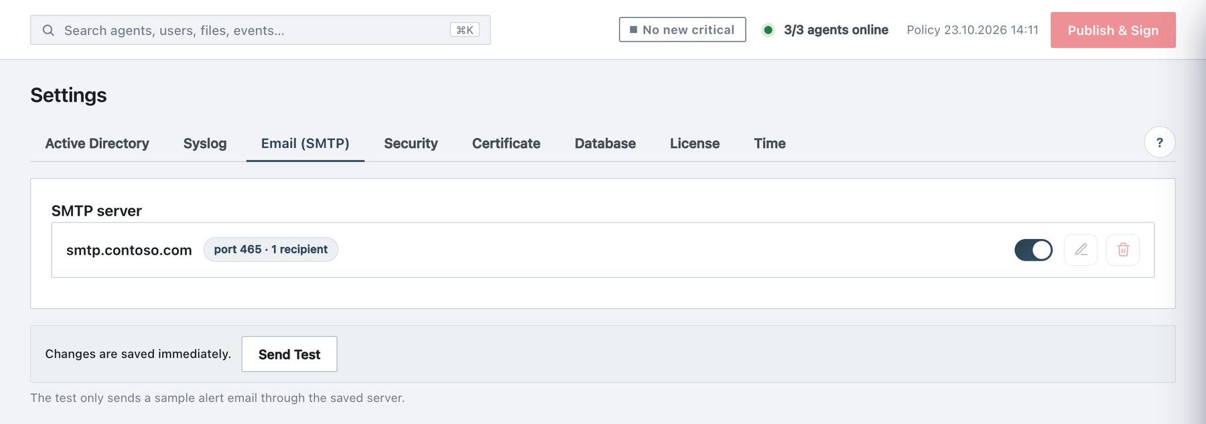1206x424 pixels.
Task: Click the SMTP server section heading
Action: point(96,211)
